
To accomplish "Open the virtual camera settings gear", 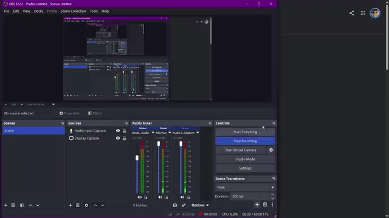I will click(x=271, y=150).
